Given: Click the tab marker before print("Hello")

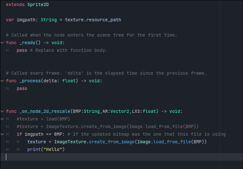Looking at the screenshot, I should (x=18, y=149).
